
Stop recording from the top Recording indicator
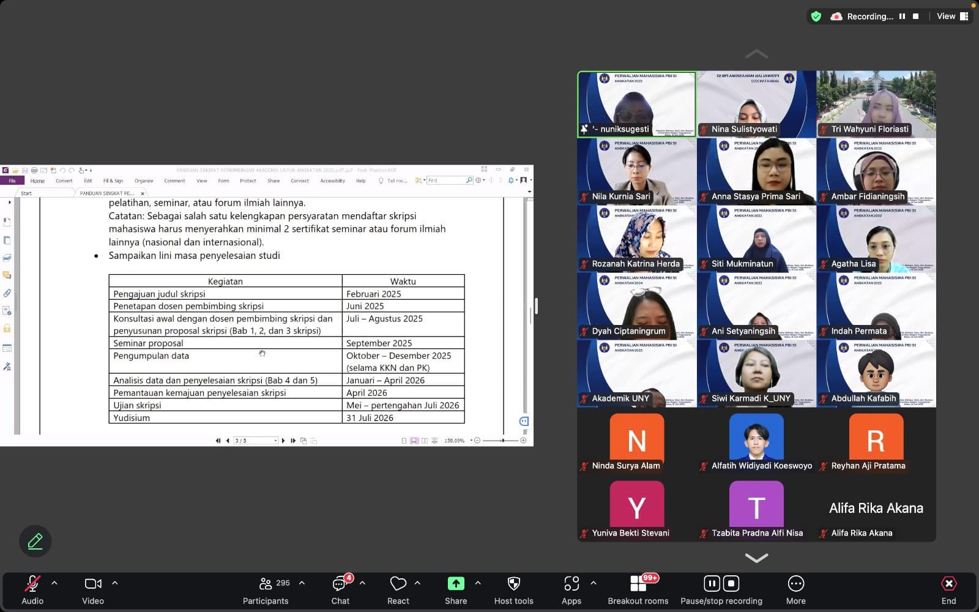(916, 17)
